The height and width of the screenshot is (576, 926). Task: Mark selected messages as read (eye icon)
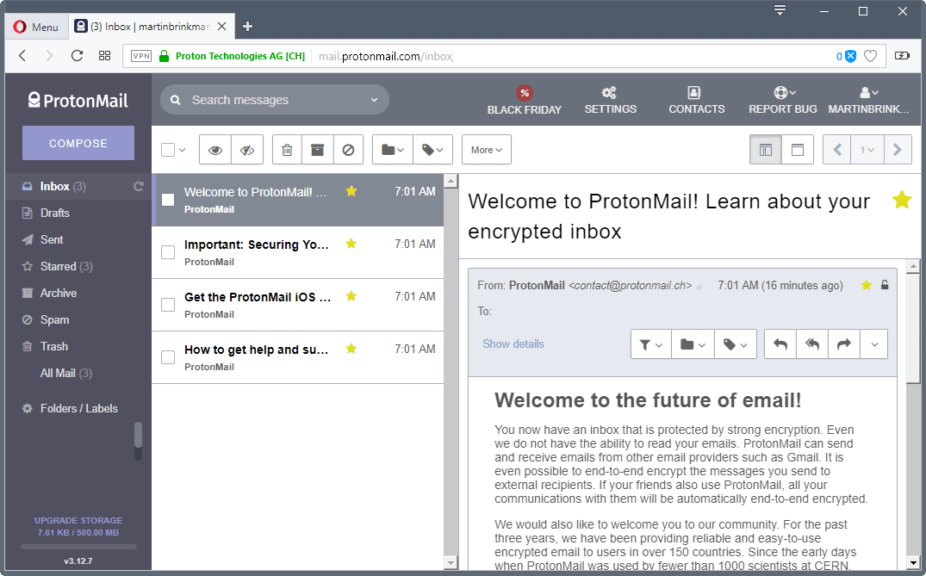click(215, 150)
